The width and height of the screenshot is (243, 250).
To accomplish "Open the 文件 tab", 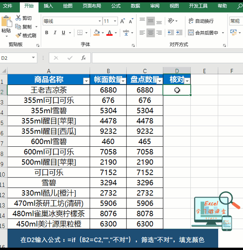I will pos(7,6).
